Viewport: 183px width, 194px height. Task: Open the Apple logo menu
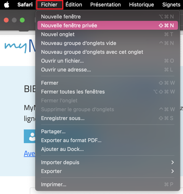pos(7,5)
